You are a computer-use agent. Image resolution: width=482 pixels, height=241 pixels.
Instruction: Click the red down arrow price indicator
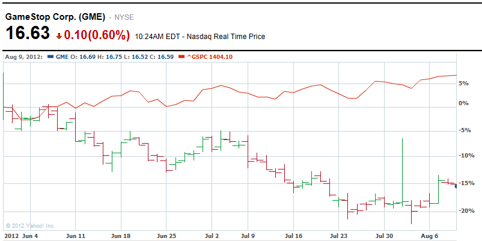pos(59,37)
